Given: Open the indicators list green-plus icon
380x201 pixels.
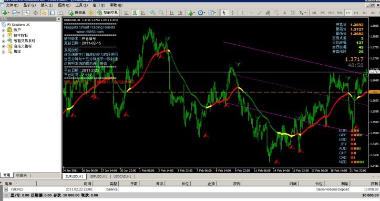Looking at the screenshot, I should pyautogui.click(x=190, y=13).
